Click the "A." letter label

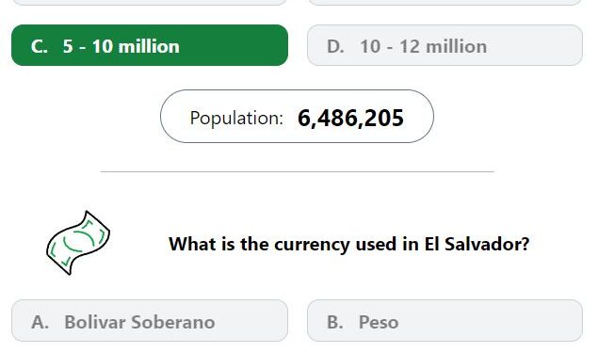coord(40,322)
